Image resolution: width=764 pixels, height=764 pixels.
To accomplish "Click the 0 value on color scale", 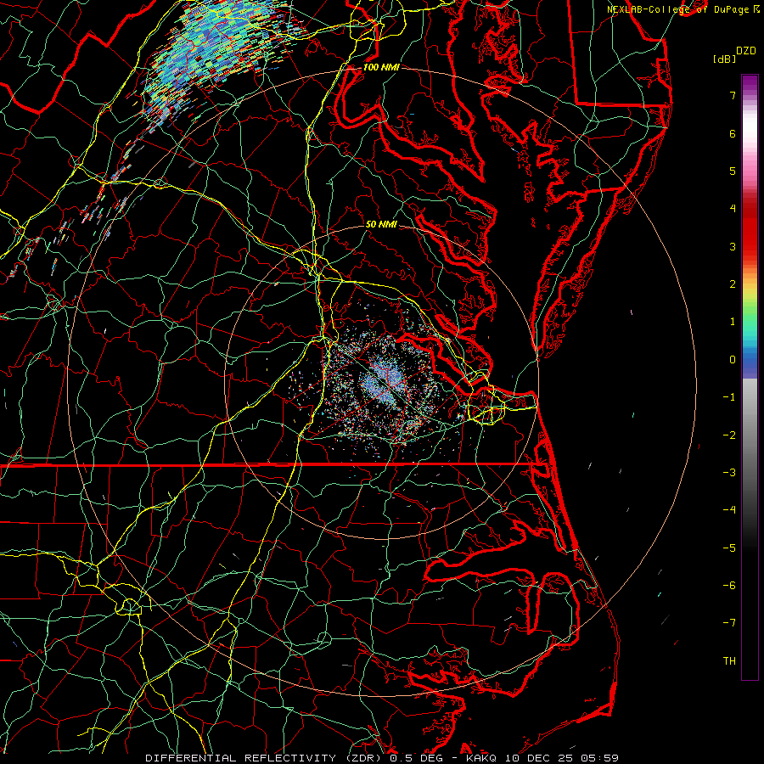I will point(733,360).
